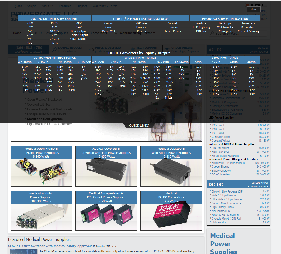Select the 27-30V output link
The image size is (281, 254).
click(x=55, y=39)
